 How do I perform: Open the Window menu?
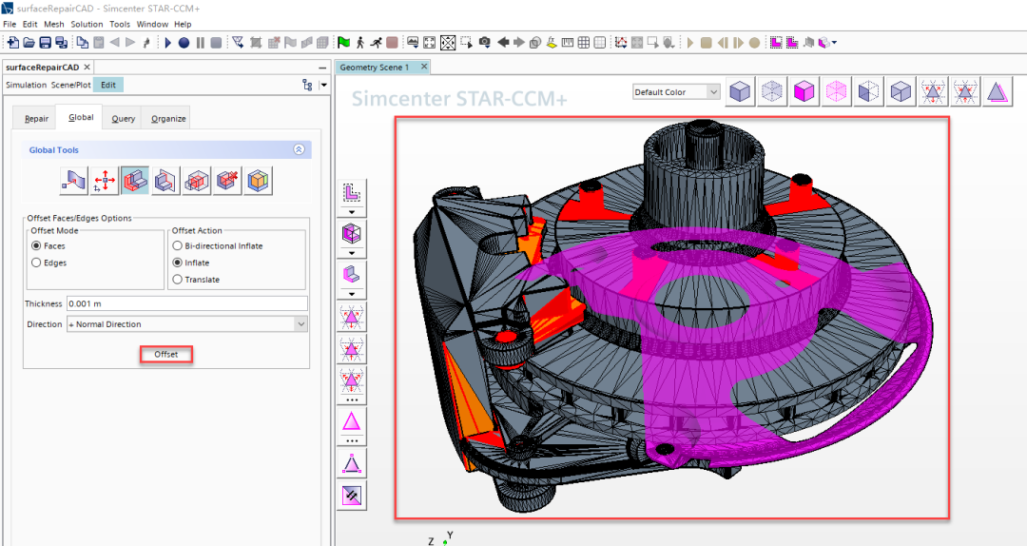[x=152, y=24]
